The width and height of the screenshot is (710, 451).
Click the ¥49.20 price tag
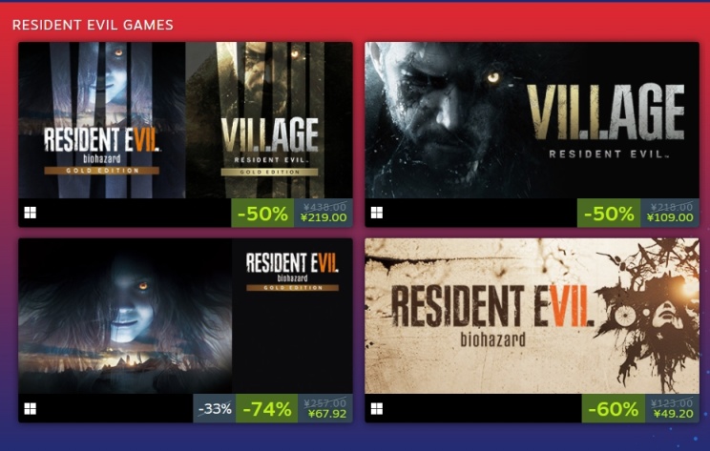point(674,414)
